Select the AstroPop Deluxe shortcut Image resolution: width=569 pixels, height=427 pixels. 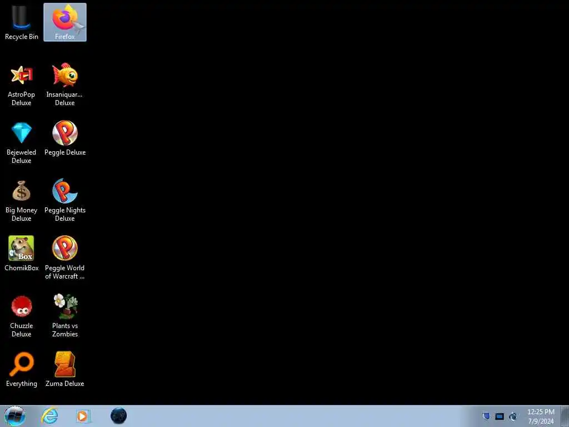click(22, 85)
